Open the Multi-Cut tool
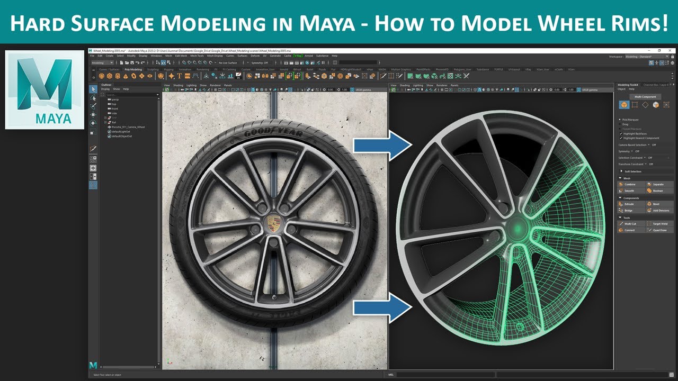This screenshot has width=678, height=381. click(x=630, y=224)
